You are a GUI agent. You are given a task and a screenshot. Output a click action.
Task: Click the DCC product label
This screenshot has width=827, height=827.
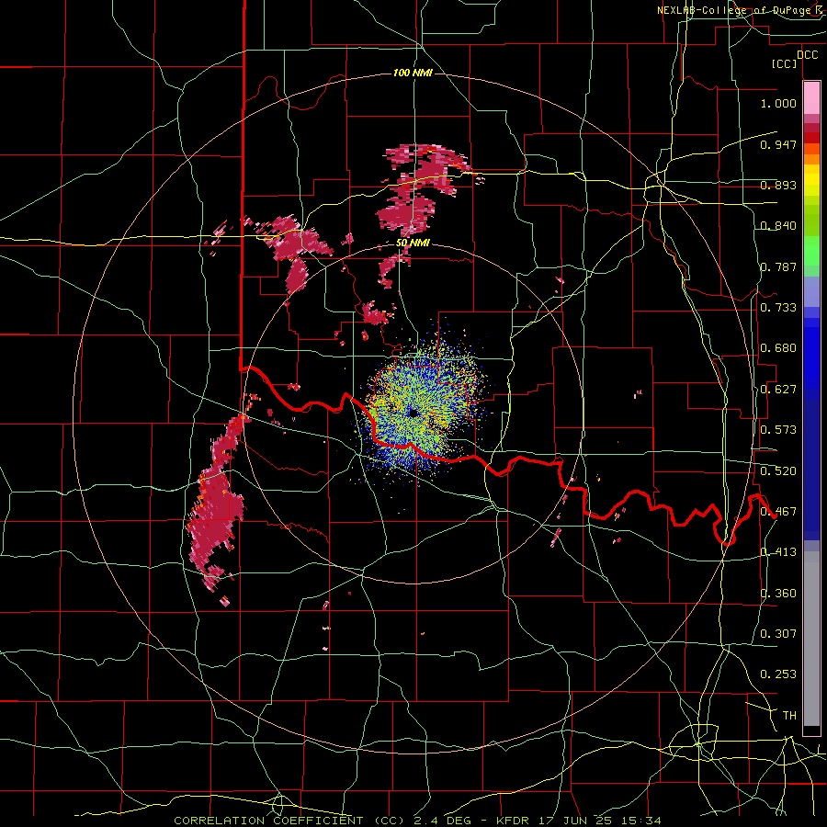[807, 55]
